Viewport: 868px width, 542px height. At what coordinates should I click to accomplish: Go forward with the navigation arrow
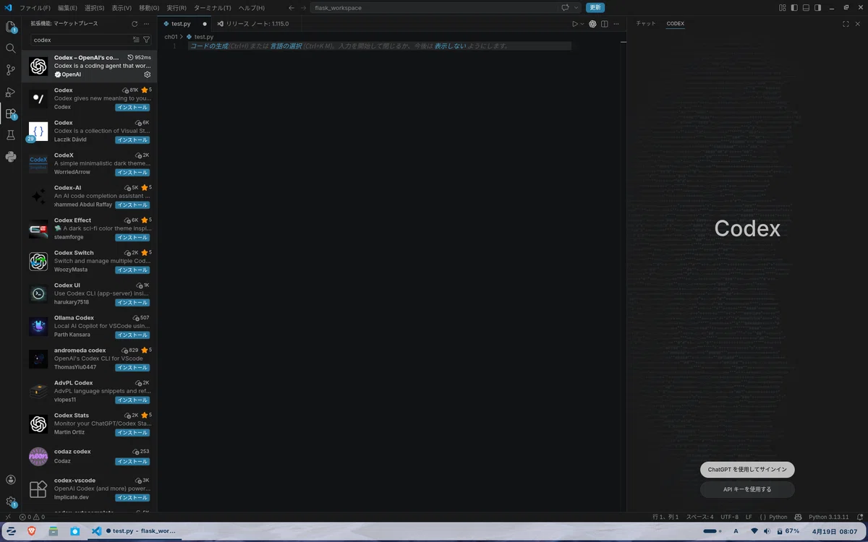304,7
